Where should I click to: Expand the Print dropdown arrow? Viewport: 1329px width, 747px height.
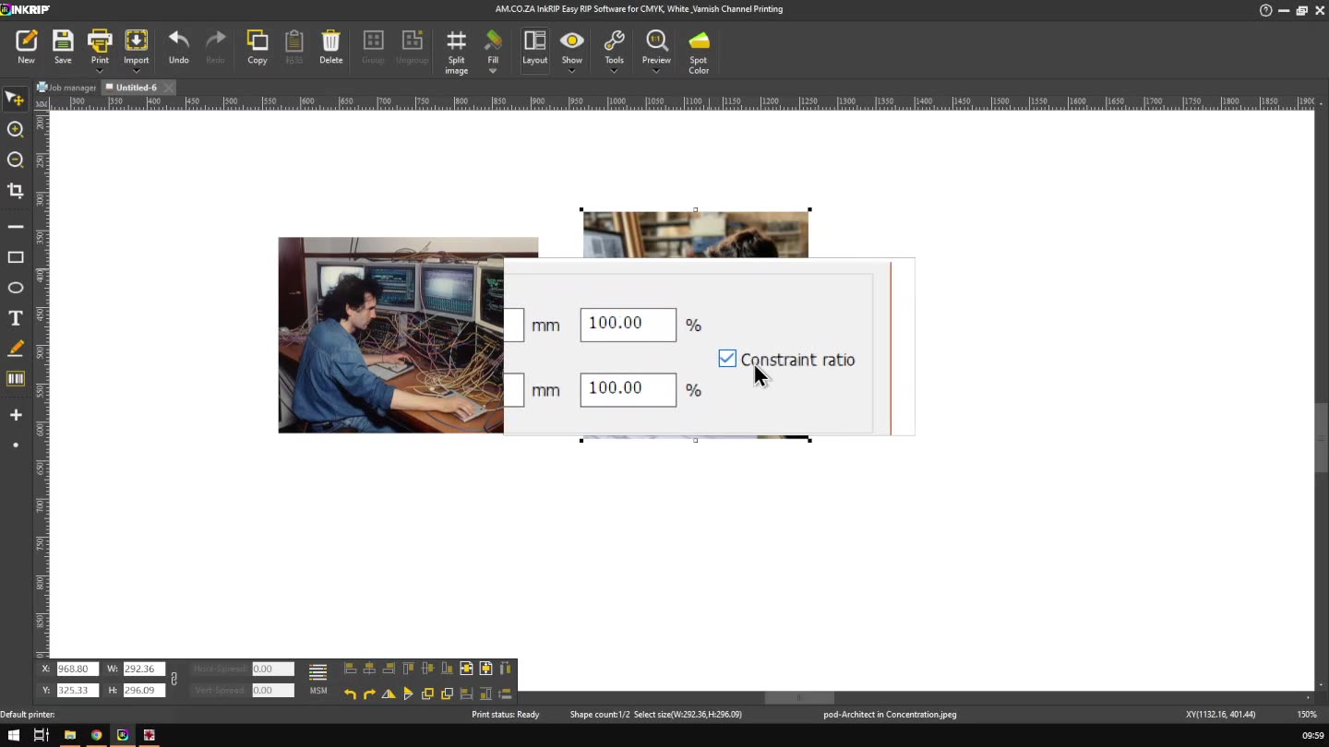coord(100,71)
